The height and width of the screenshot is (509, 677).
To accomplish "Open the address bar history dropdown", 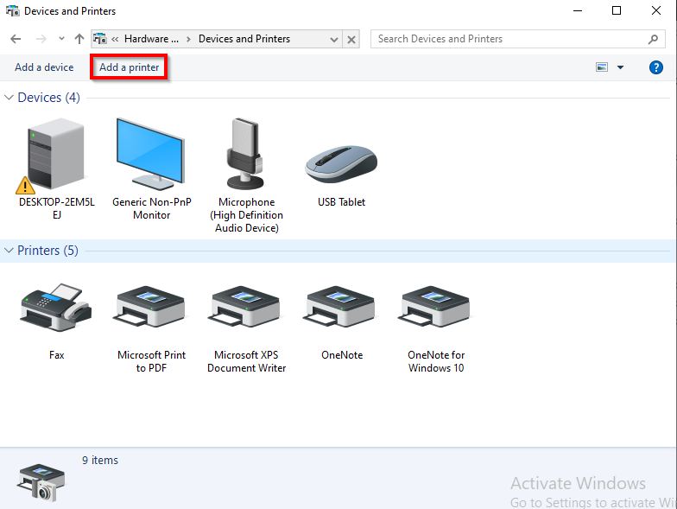I will coord(334,40).
